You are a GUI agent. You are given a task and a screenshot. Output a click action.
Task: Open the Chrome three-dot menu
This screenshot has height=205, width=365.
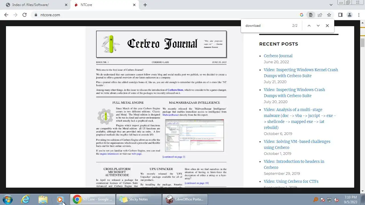point(358,15)
